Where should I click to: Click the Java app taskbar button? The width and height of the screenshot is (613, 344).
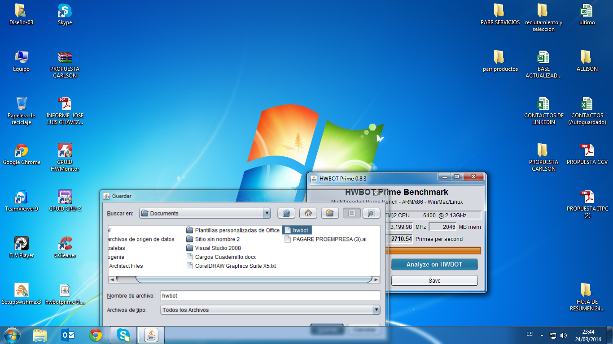coord(151,335)
